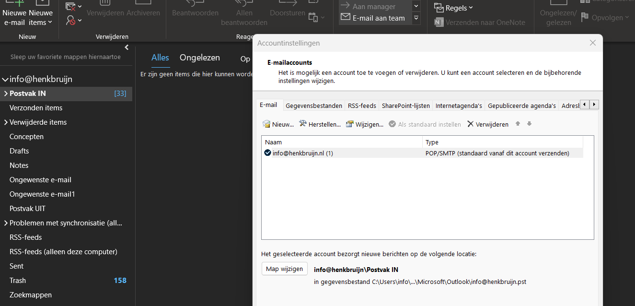This screenshot has height=306, width=635.
Task: Collapse the info@henkbruijn account tree
Action: coord(5,80)
